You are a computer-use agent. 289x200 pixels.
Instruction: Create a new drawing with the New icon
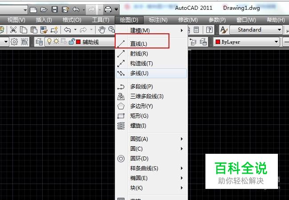click(x=33, y=10)
